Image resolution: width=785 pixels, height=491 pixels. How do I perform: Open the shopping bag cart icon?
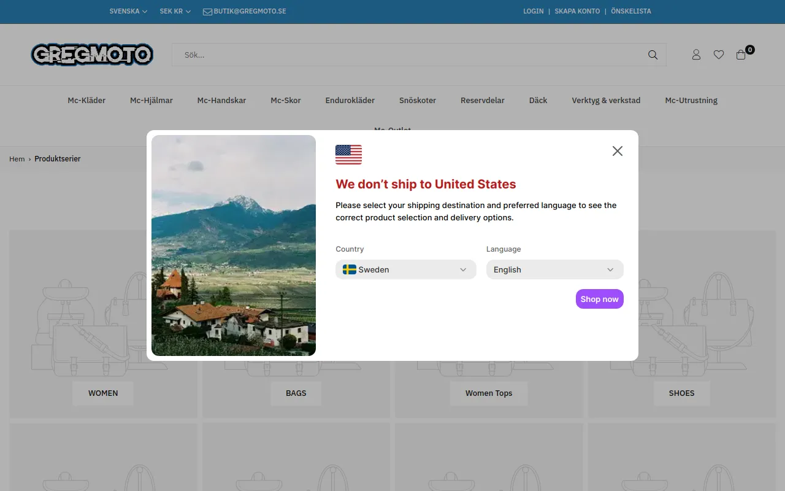tap(741, 55)
